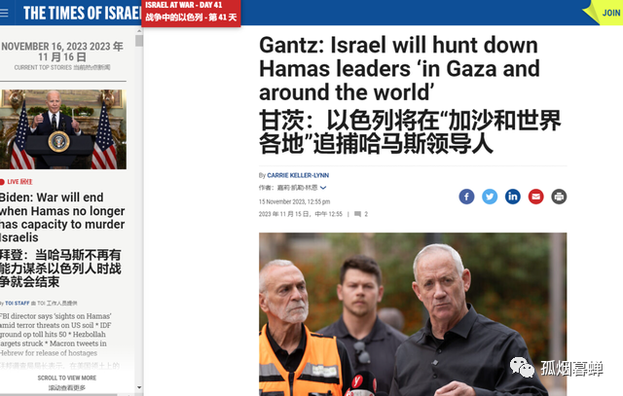The height and width of the screenshot is (396, 623).
Task: Open the TOI Staff author link
Action: 18,303
